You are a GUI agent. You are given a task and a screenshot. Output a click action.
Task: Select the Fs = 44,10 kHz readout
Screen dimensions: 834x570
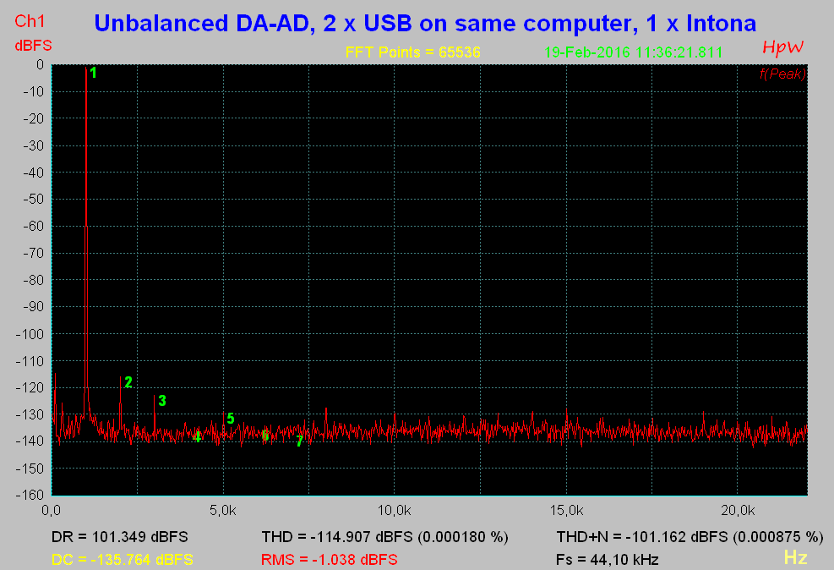coord(608,560)
